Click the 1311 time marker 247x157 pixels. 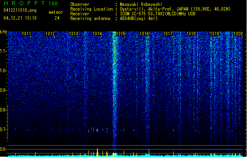pos(26,34)
